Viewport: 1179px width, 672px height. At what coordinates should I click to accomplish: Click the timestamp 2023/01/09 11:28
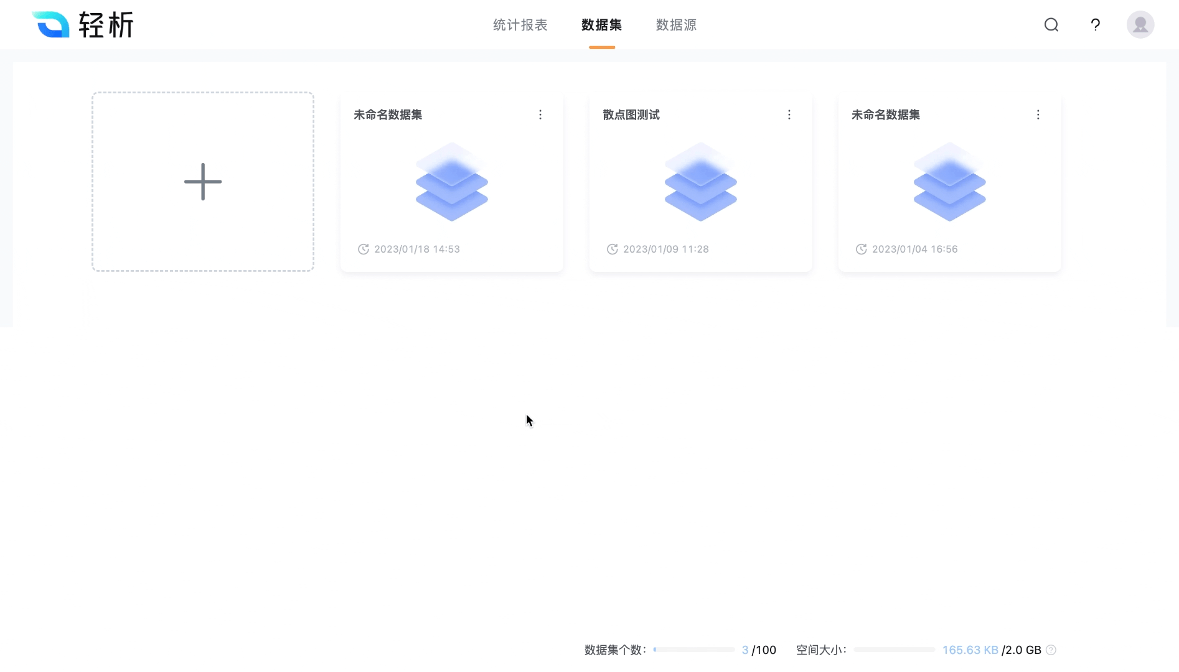[666, 249]
